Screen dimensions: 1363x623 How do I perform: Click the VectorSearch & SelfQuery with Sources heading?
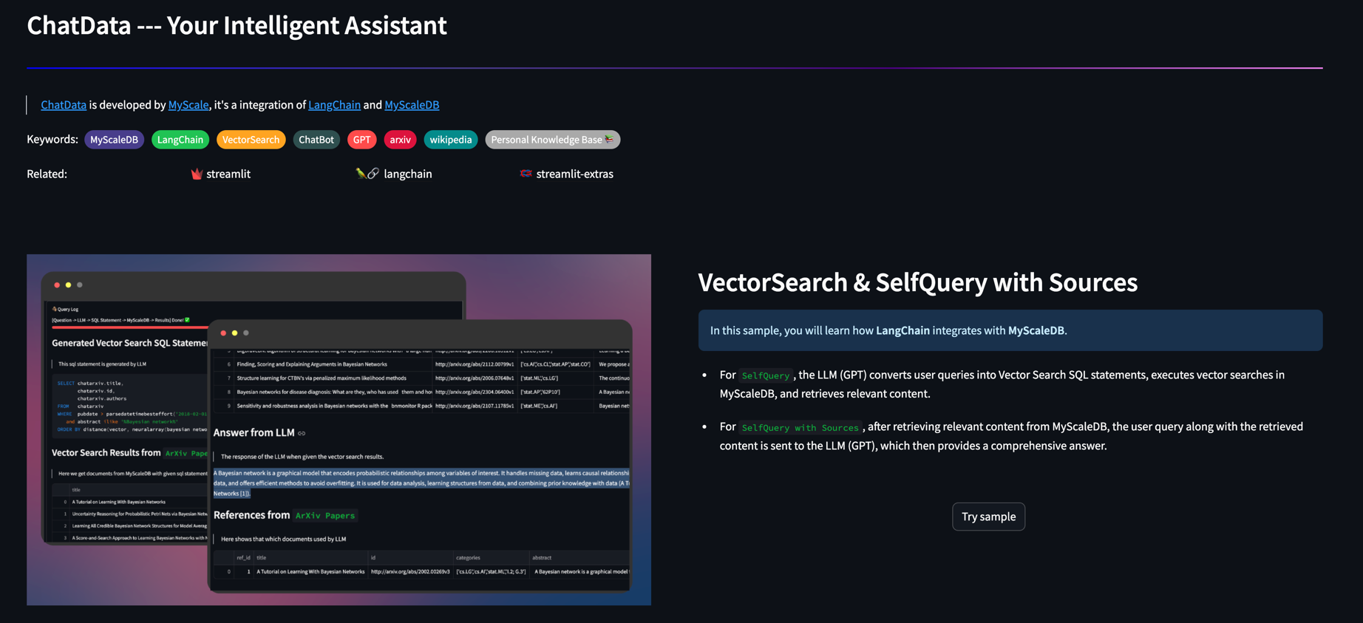tap(917, 282)
